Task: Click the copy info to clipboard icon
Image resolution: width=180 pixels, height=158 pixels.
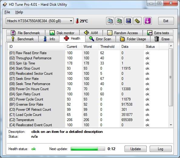Action: click(x=110, y=21)
